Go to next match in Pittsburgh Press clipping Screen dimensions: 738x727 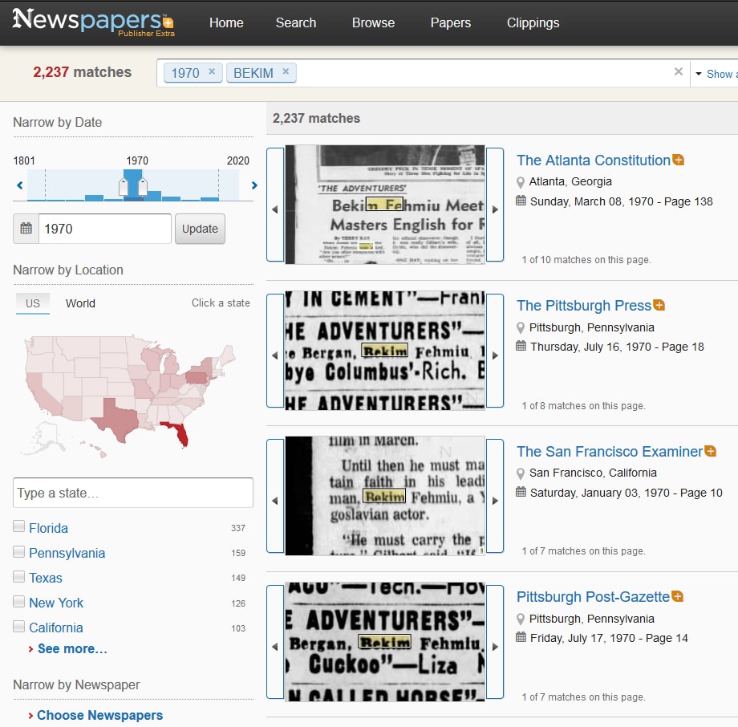click(495, 355)
